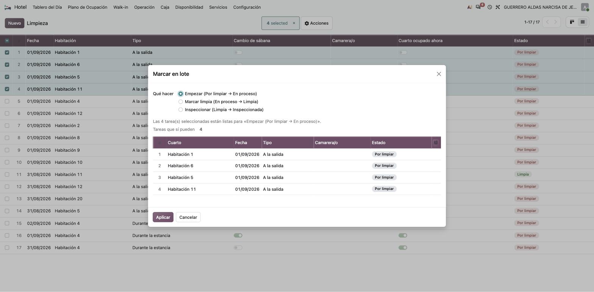Check row 5 Habitación 4 checkbox
The width and height of the screenshot is (594, 292).
7,101
